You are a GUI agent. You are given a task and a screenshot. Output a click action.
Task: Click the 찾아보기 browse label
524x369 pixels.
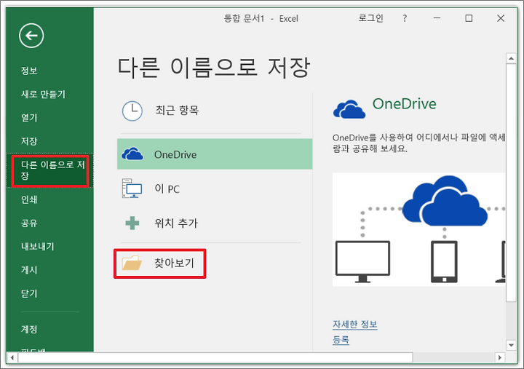pyautogui.click(x=174, y=263)
